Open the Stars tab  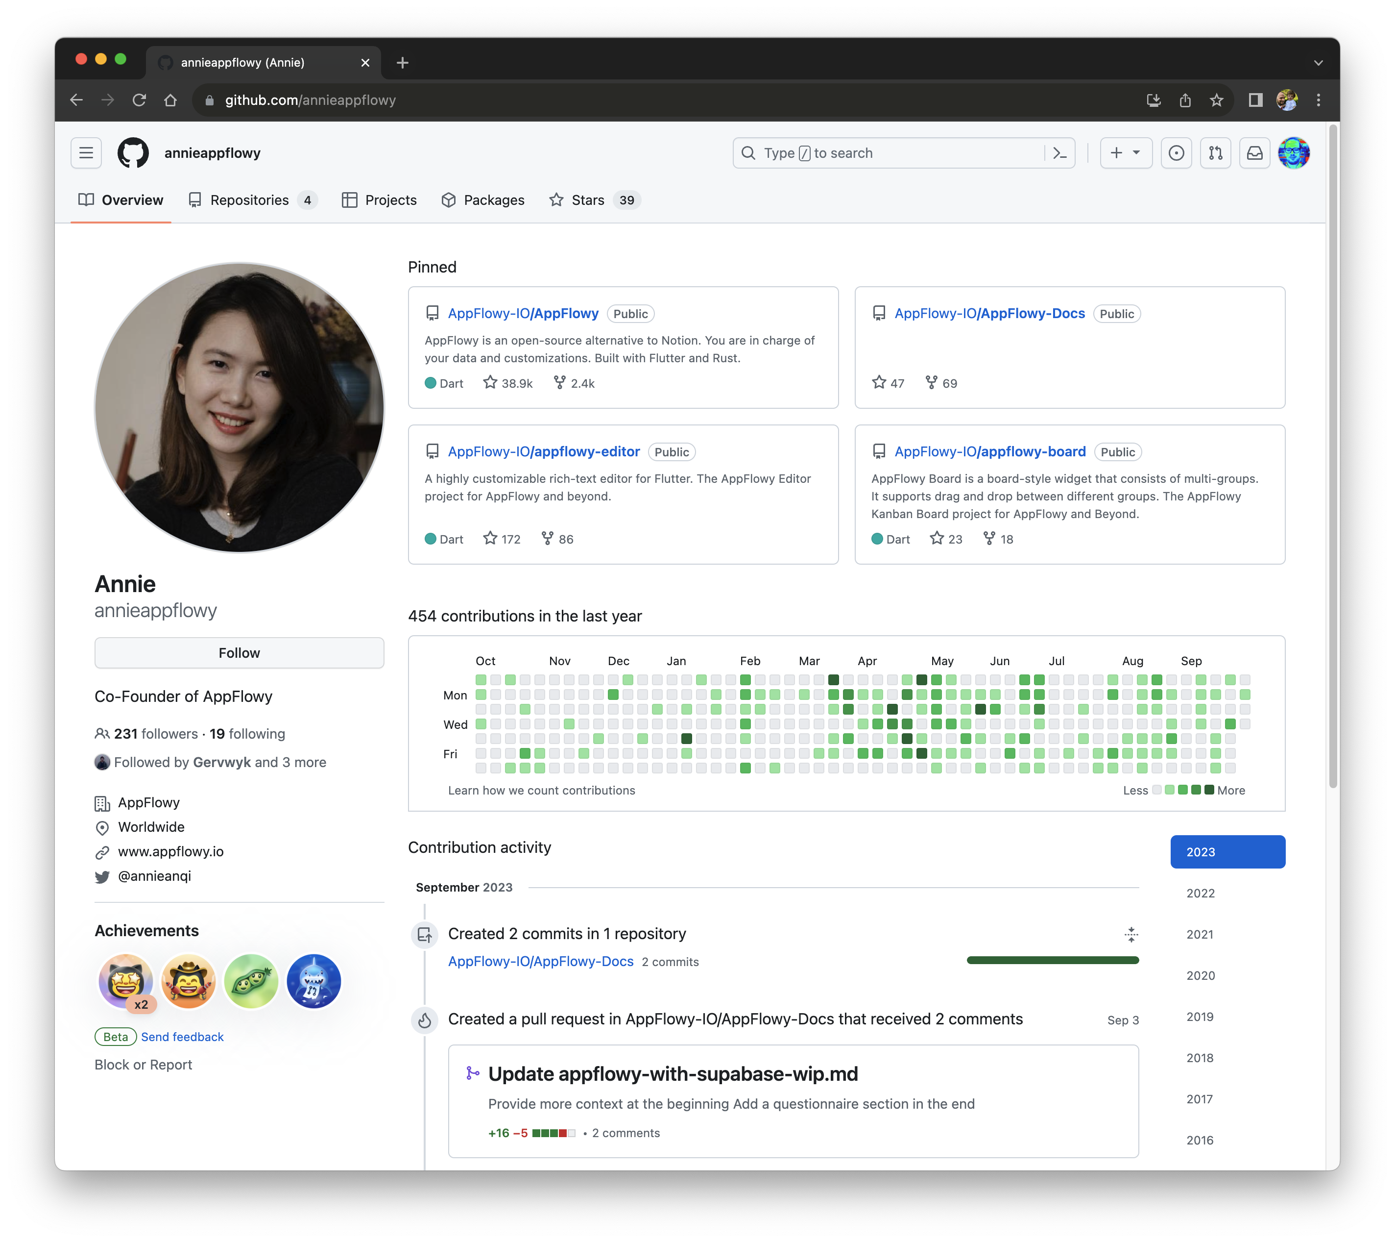[588, 199]
